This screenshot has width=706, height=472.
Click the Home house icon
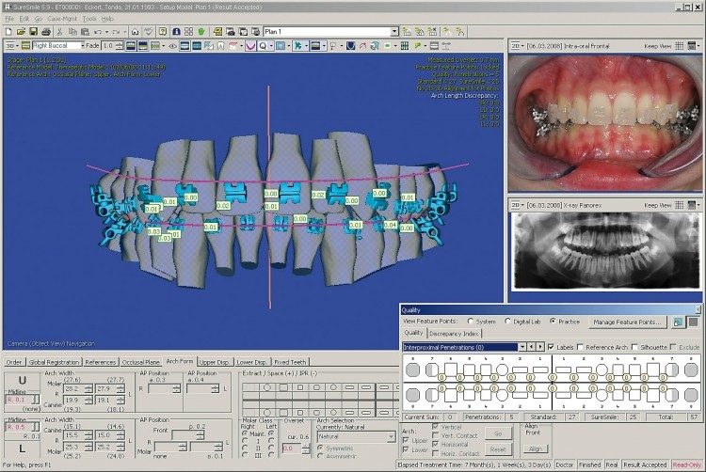[x=135, y=31]
